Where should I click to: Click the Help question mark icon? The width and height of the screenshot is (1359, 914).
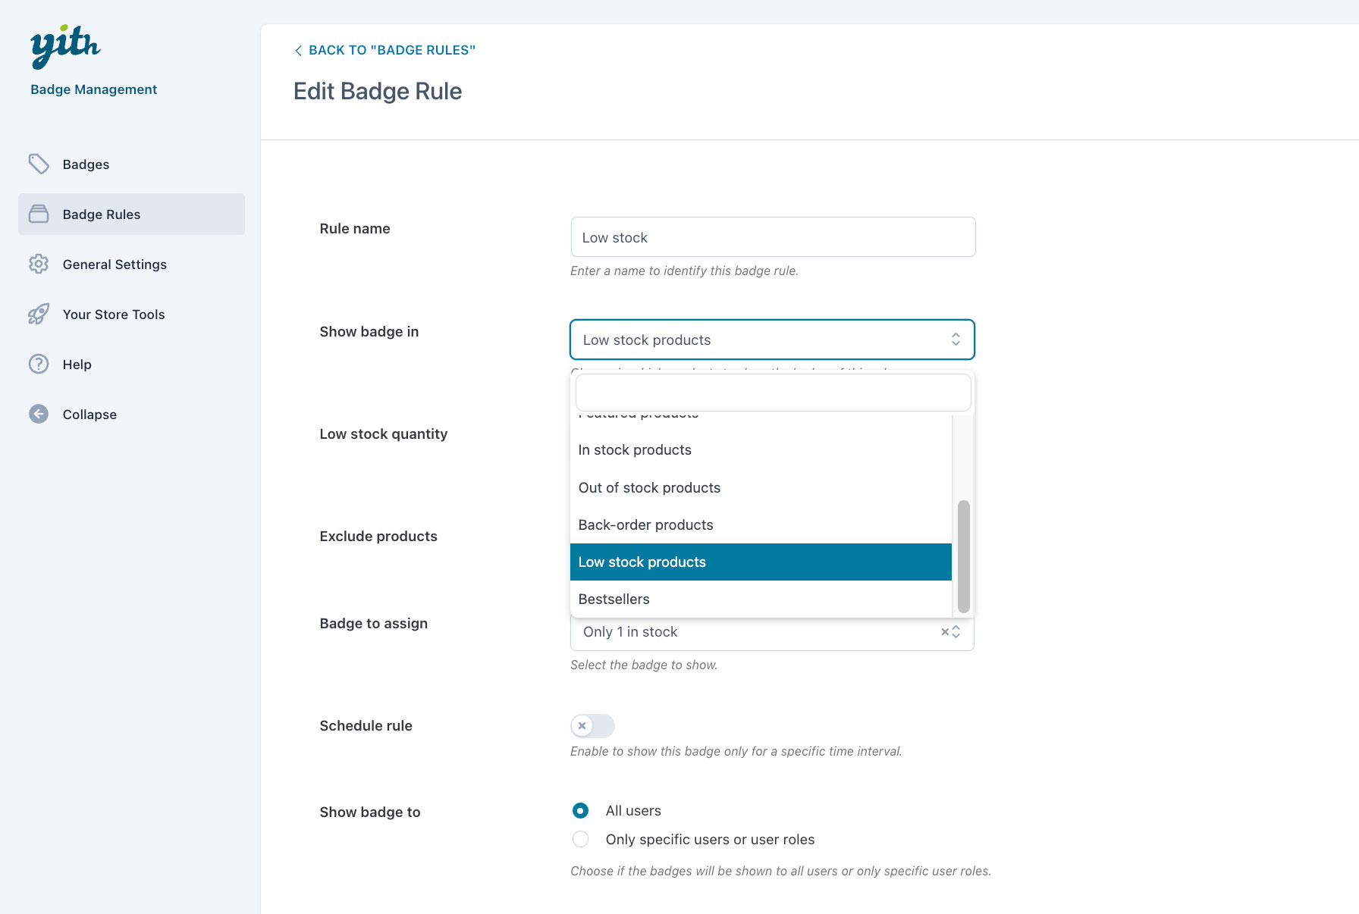(x=39, y=364)
